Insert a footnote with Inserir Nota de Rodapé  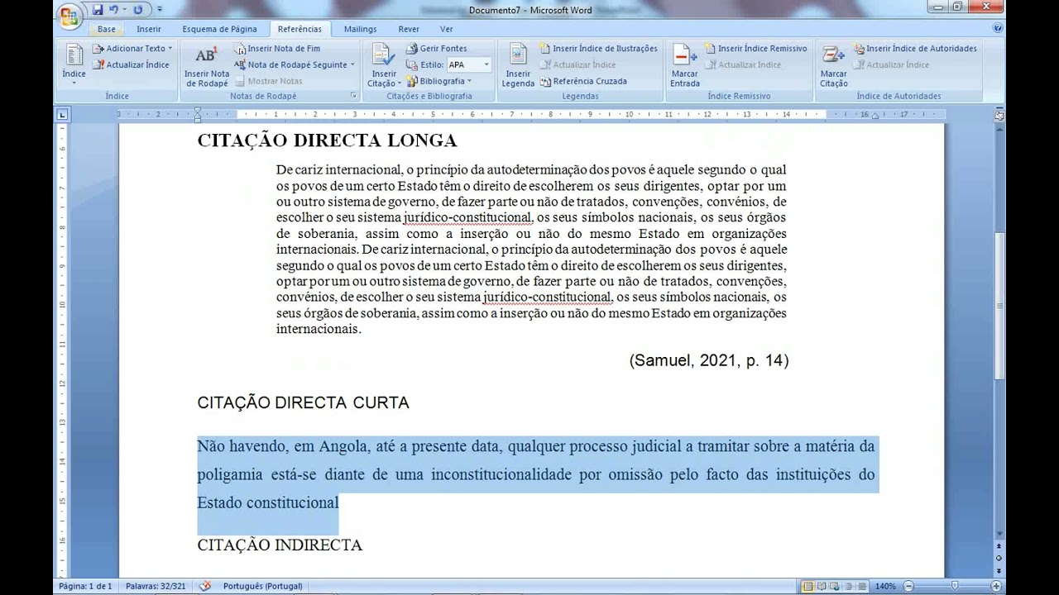point(207,66)
